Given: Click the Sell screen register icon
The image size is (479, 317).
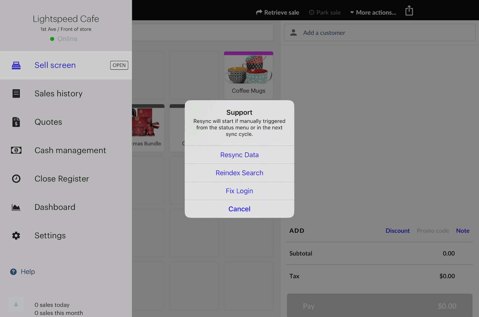Looking at the screenshot, I should coord(16,65).
